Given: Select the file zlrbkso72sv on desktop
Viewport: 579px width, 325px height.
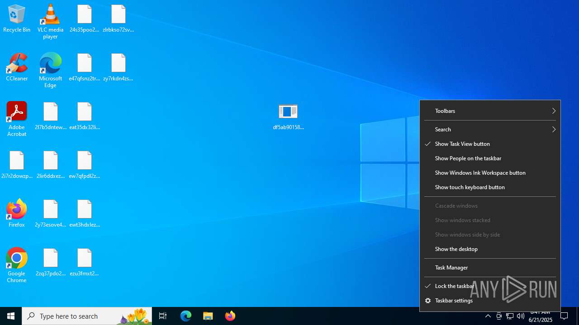Looking at the screenshot, I should pos(118,19).
